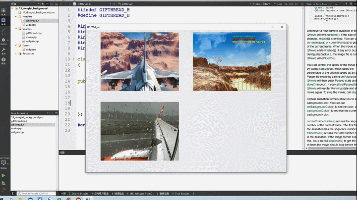The width and height of the screenshot is (357, 200).
Task: Click the filter tree icon in Projects panel
Action: point(43,4)
